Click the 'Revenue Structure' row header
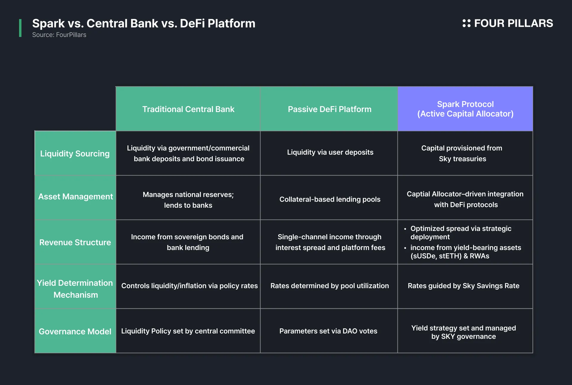Viewport: 572px width, 385px height. click(x=75, y=242)
